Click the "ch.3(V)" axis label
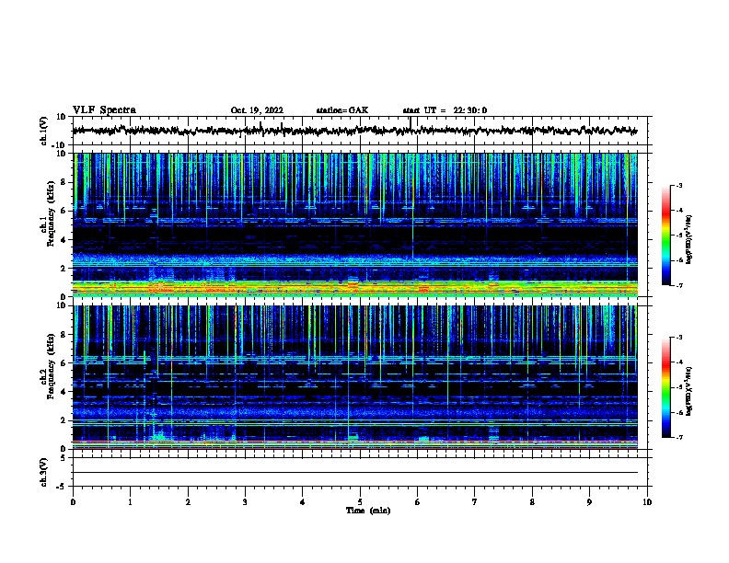Image resolution: width=729 pixels, height=563 pixels. (44, 472)
